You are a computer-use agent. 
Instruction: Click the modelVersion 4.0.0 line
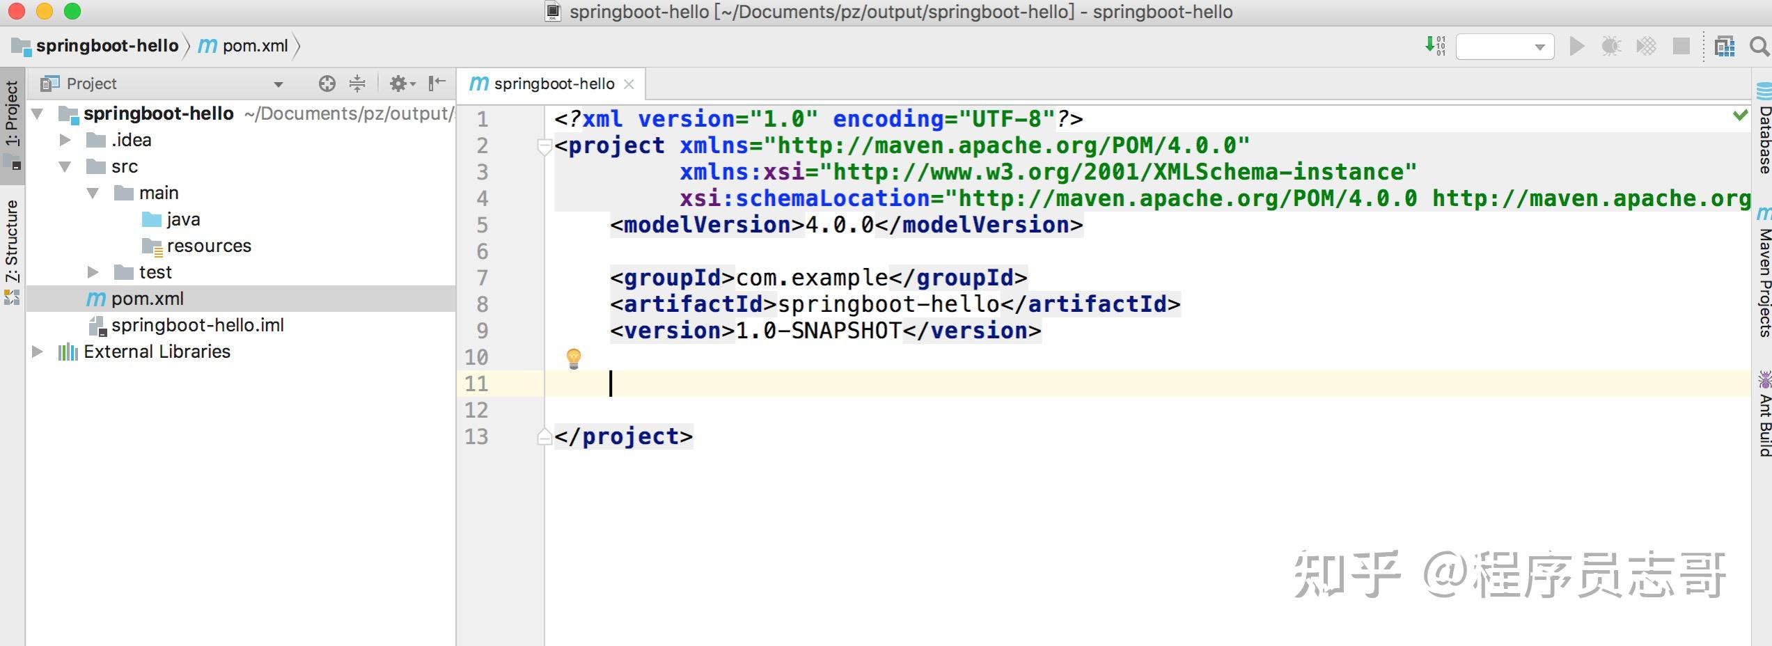coord(847,225)
